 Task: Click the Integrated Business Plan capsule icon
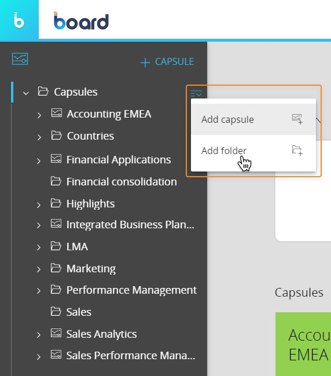click(56, 224)
